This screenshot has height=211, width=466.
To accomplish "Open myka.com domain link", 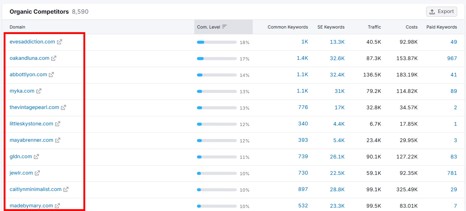I will click(22, 91).
